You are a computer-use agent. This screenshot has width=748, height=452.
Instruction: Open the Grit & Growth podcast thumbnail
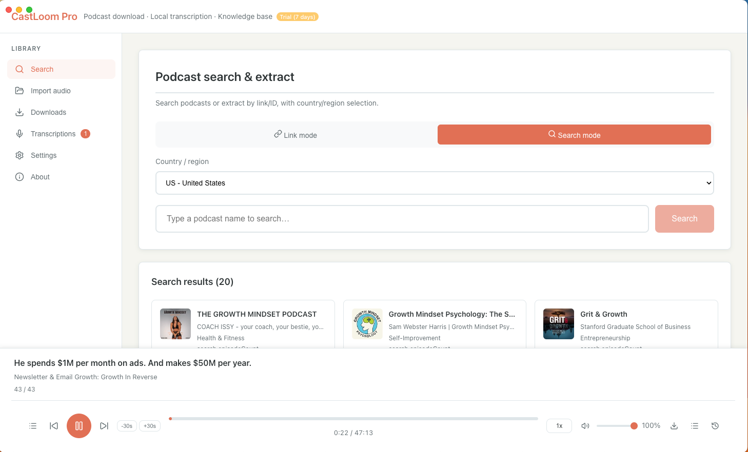[x=558, y=324]
